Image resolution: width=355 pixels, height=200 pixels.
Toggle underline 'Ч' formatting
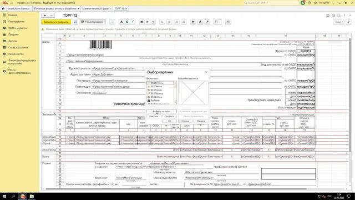[x=153, y=22]
